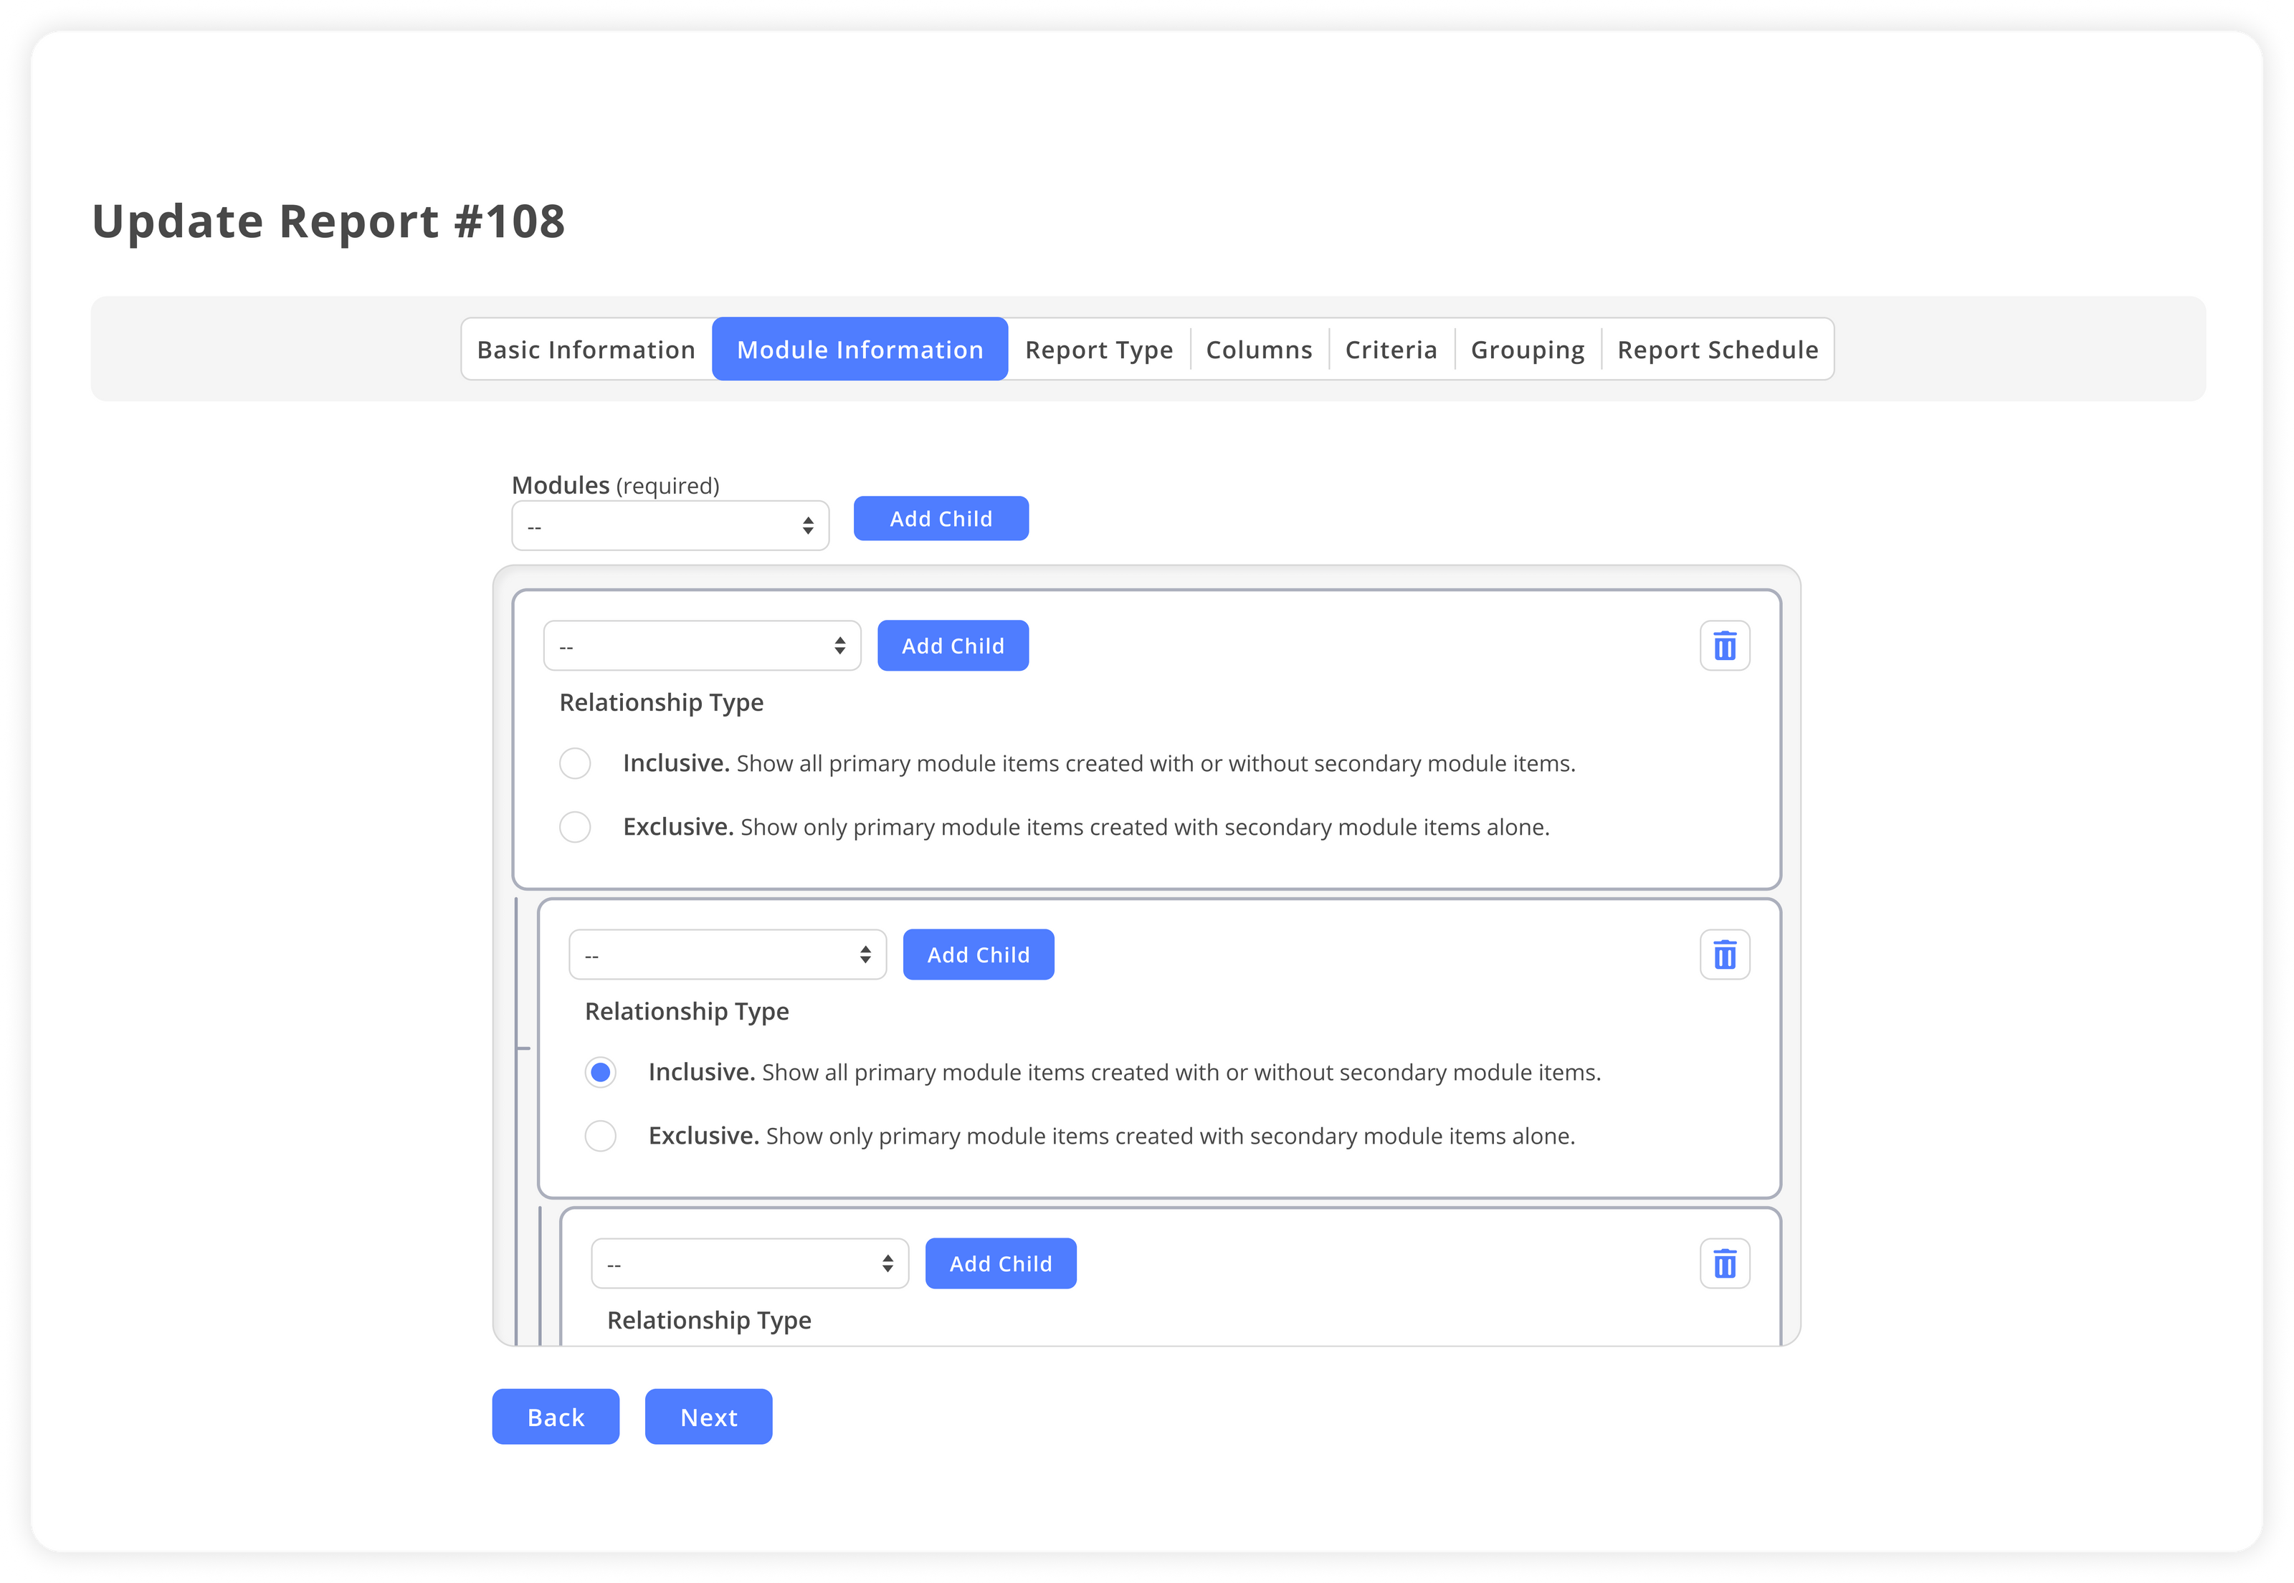Click the trash icon on the third module block
The image size is (2294, 1583).
(x=1725, y=1263)
